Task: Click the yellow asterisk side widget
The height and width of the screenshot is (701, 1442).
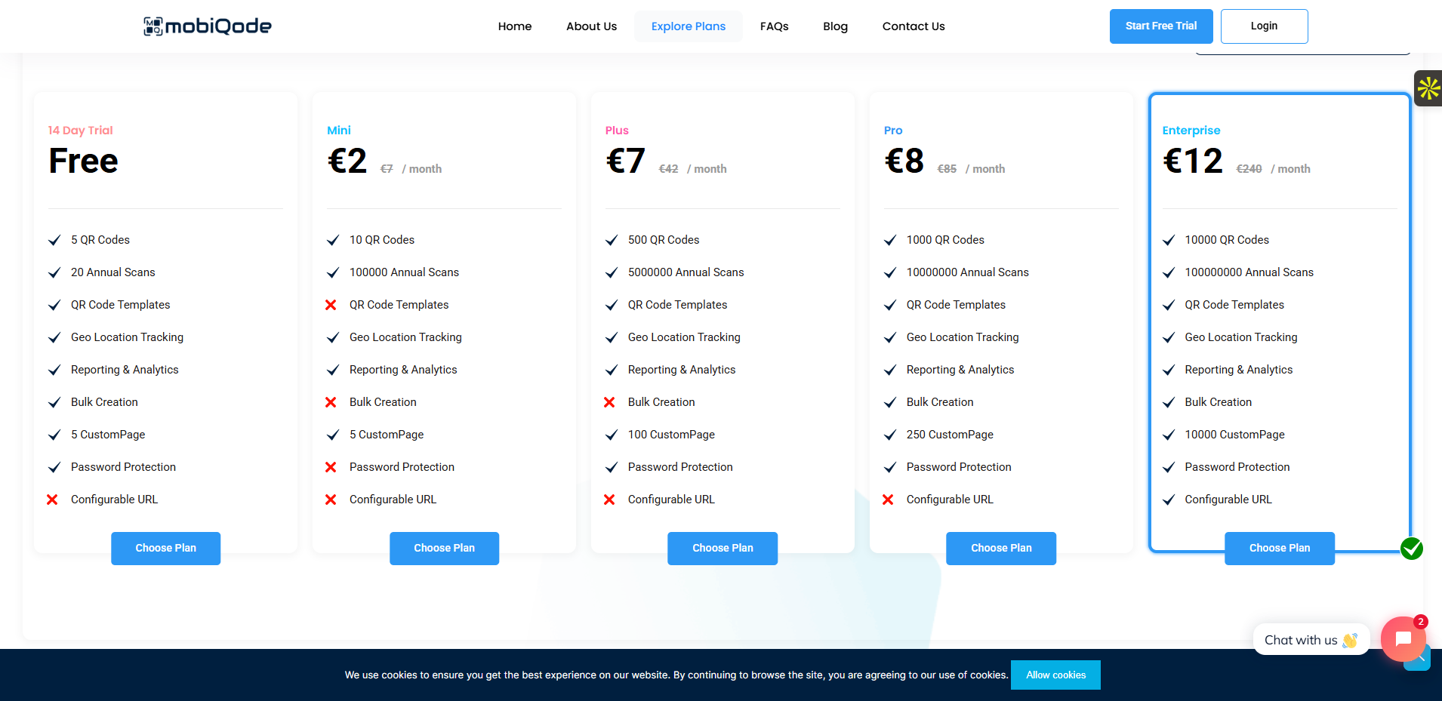Action: pos(1428,88)
